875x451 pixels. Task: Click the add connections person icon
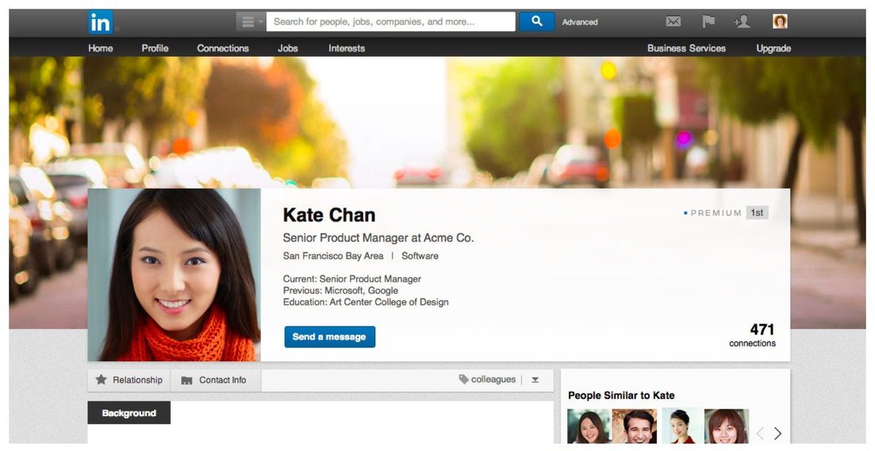click(742, 22)
